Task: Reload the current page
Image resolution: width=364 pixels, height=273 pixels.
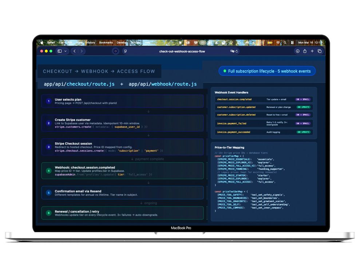Action: (x=237, y=51)
